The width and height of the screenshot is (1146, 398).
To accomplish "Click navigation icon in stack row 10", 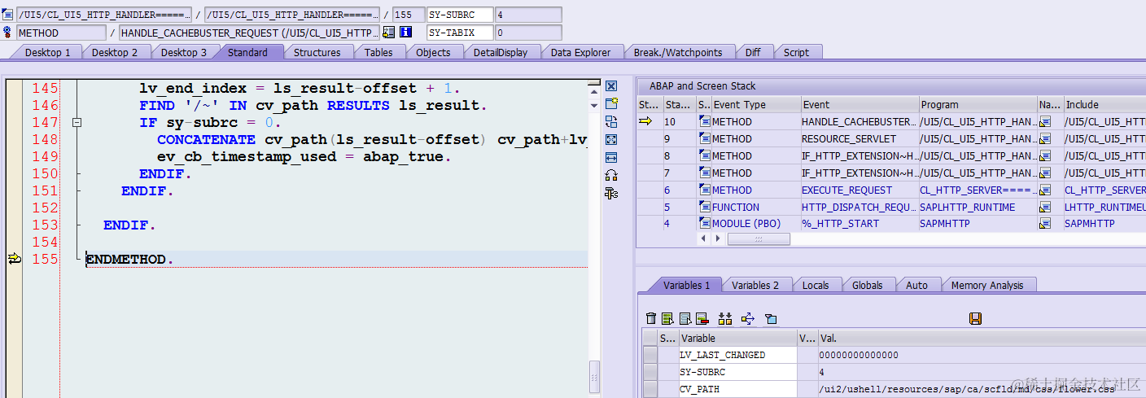I will coord(1046,121).
